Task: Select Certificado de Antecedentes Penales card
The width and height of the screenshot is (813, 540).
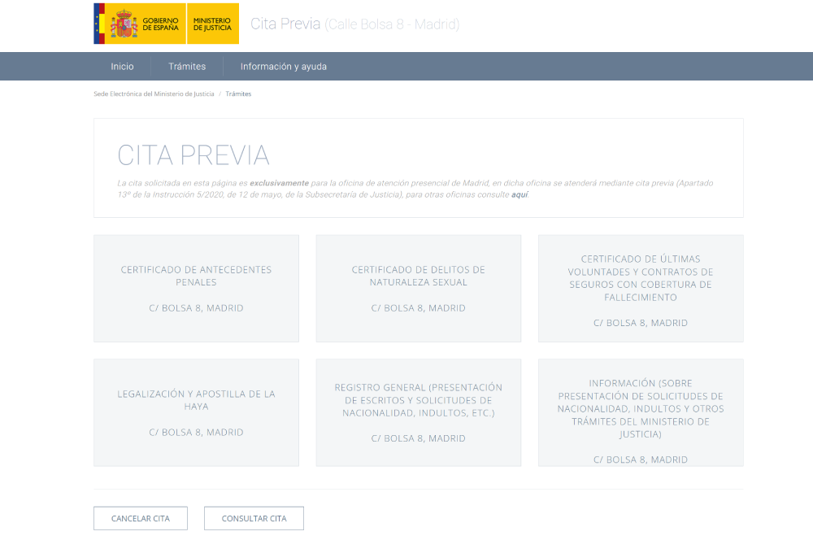Action: (197, 289)
